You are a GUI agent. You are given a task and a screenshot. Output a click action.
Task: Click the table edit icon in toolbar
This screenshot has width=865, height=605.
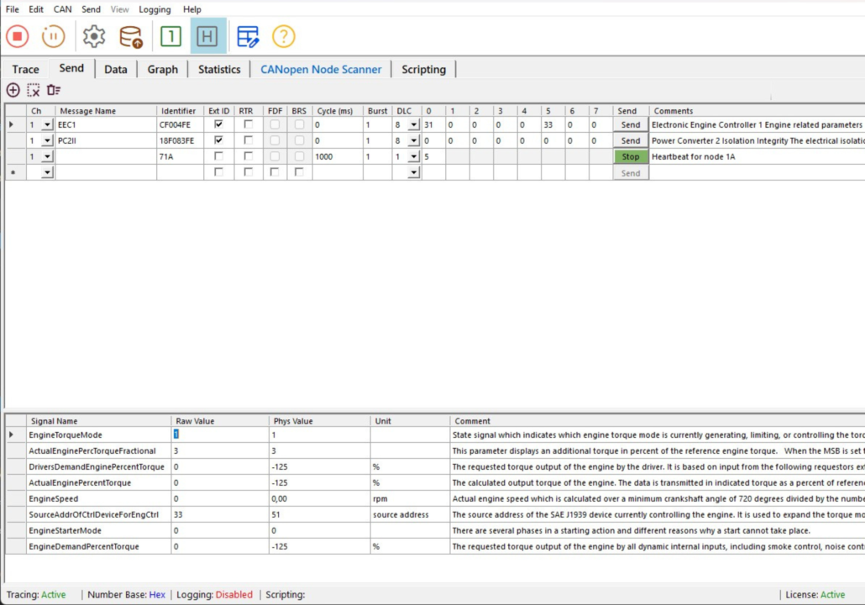248,36
